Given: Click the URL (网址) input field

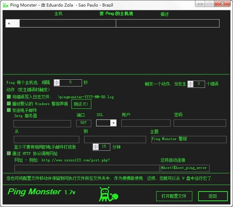Looking at the screenshot, I should (x=87, y=168).
